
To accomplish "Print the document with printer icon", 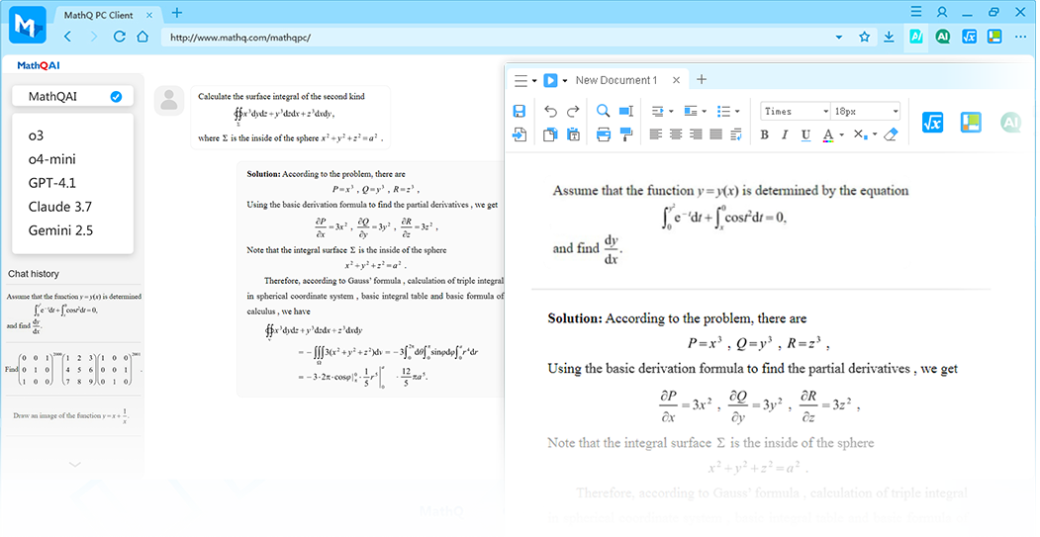I will [x=603, y=134].
